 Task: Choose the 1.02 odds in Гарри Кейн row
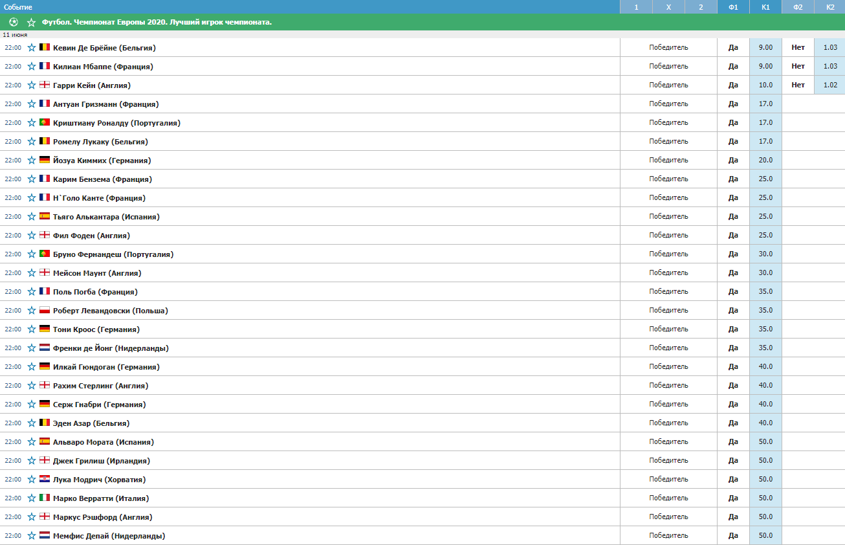coord(830,85)
